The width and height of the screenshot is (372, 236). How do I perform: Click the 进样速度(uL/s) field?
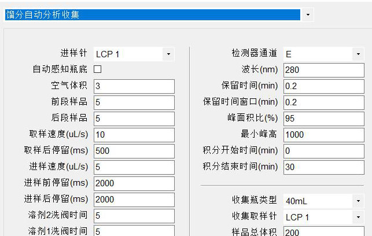[133, 167]
